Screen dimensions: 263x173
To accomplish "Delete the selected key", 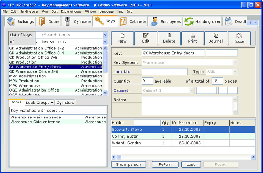I will 169,38.
